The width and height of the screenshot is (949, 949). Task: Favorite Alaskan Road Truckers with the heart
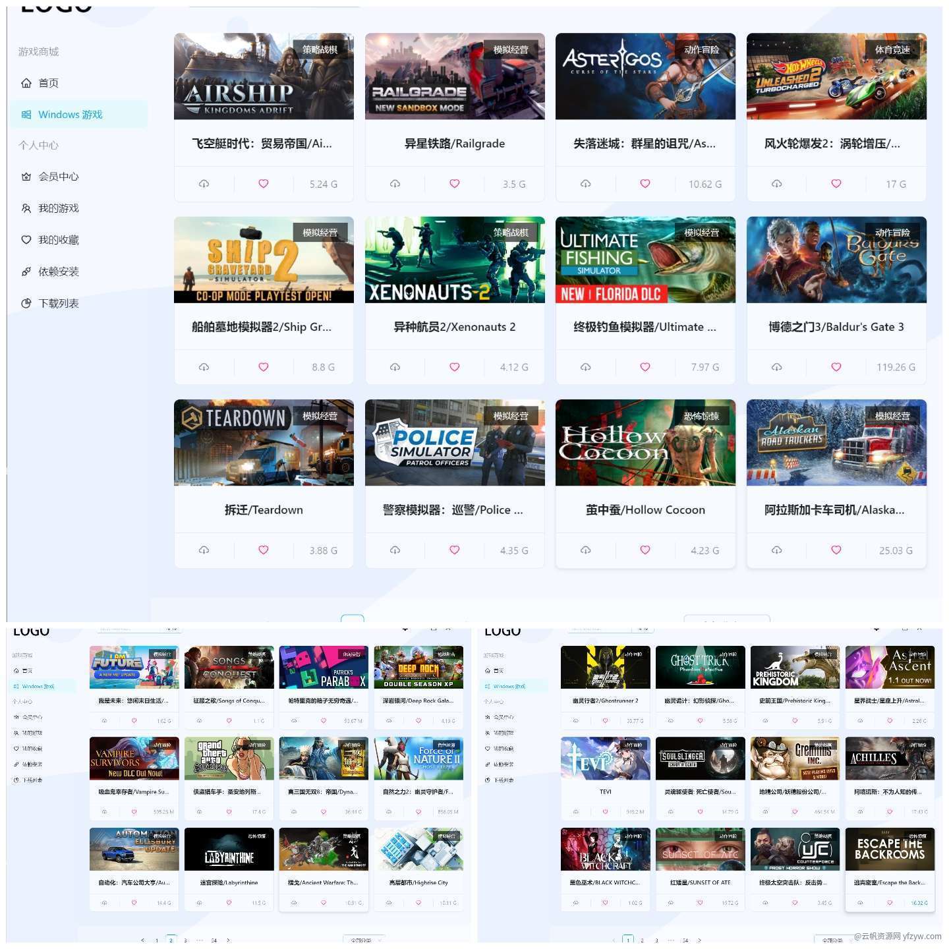pyautogui.click(x=836, y=550)
